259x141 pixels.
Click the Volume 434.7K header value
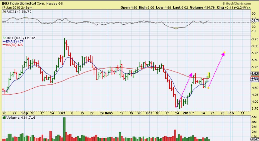tap(203, 8)
